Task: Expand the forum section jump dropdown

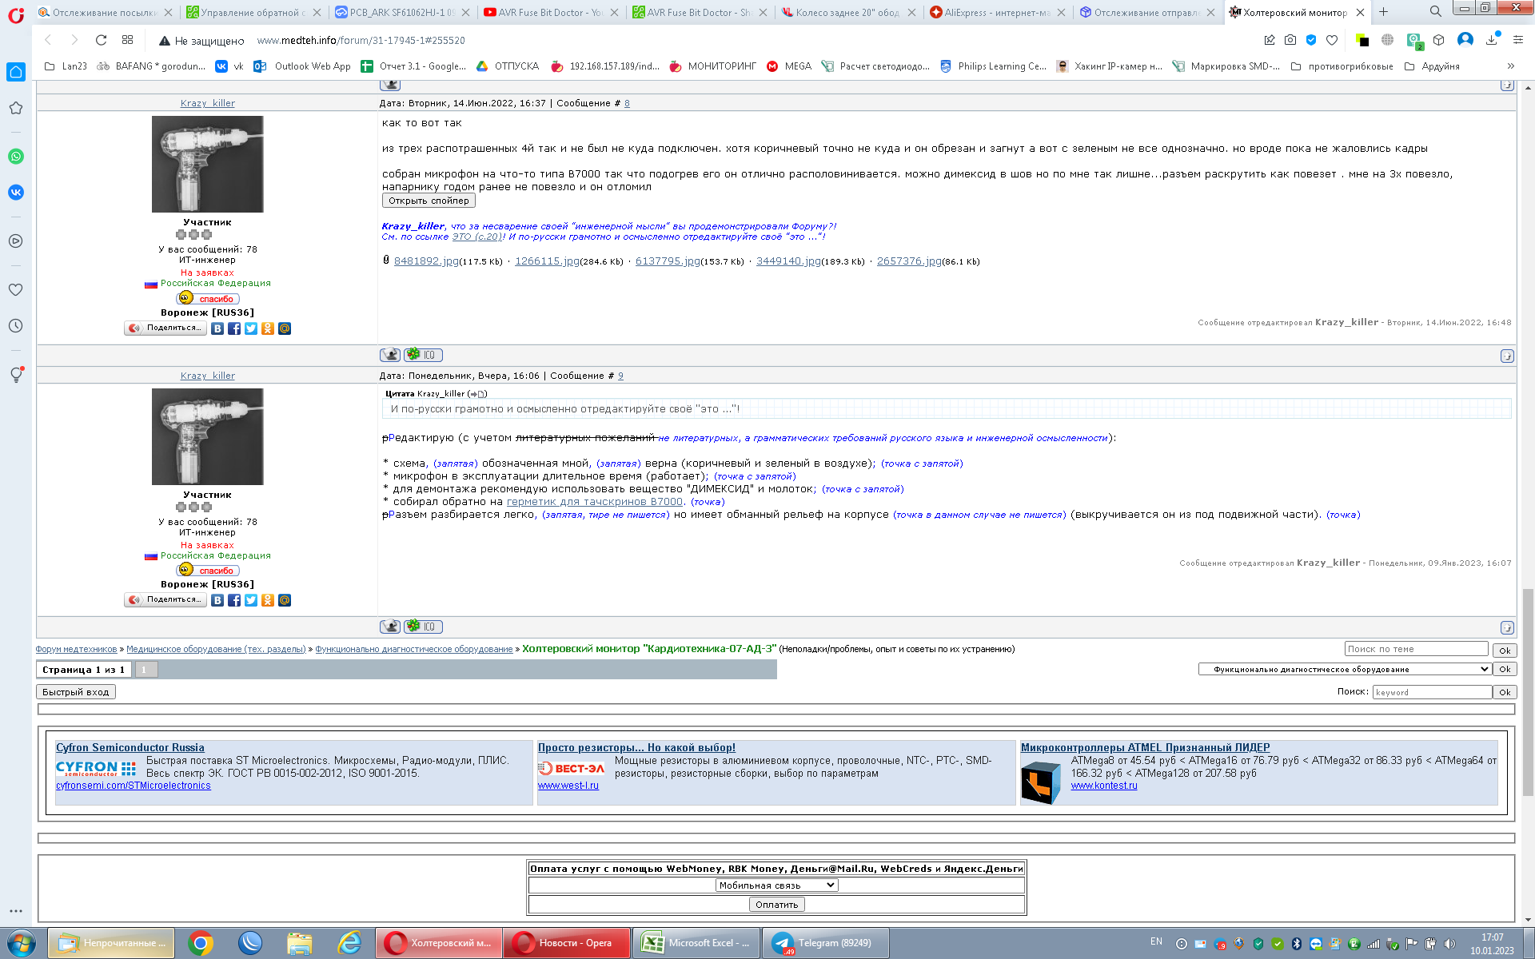Action: pyautogui.click(x=1345, y=670)
